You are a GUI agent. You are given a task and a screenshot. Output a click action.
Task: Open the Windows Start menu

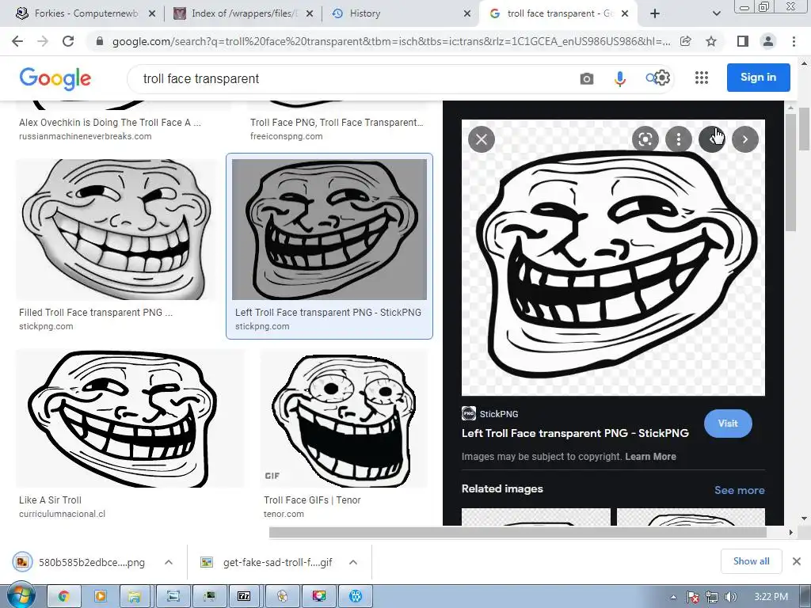pos(21,596)
